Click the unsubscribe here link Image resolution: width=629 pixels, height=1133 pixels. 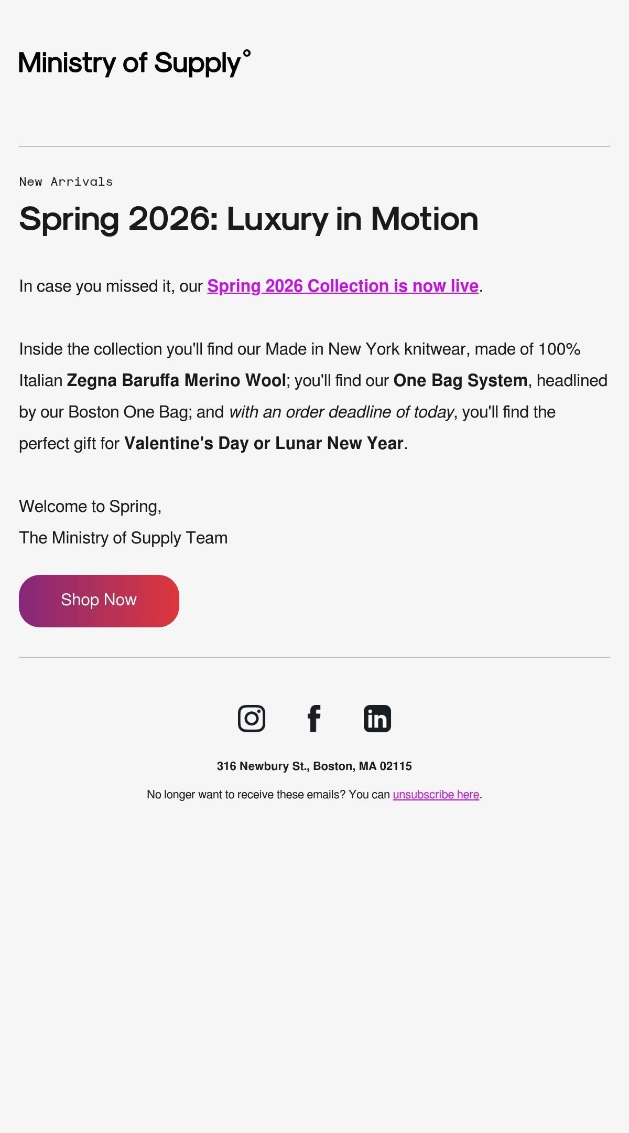coord(436,795)
